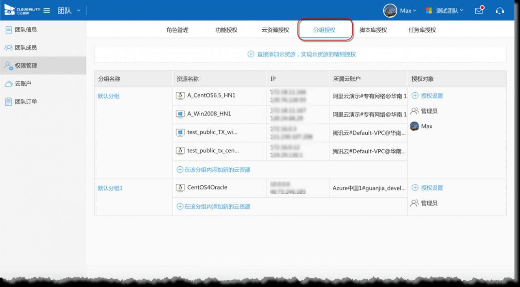Click 直接添加云资源 to add cloud resources
This screenshot has height=287, width=520.
click(x=301, y=54)
